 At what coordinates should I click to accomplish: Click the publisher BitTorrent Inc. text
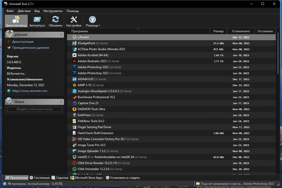[x=16, y=74]
